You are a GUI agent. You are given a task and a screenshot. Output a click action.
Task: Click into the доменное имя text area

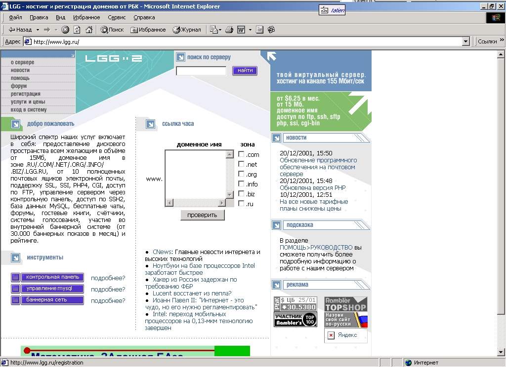[x=196, y=174]
